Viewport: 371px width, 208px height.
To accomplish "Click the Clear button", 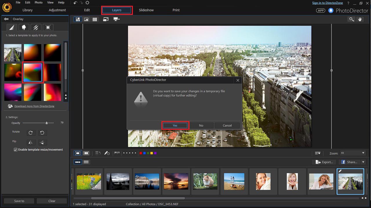I will pos(52,201).
